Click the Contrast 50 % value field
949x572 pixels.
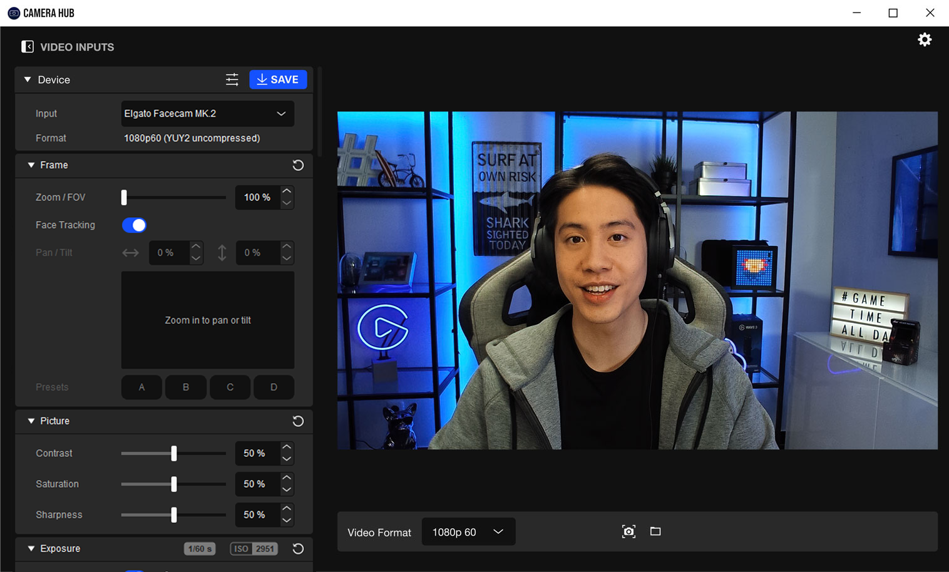point(257,453)
